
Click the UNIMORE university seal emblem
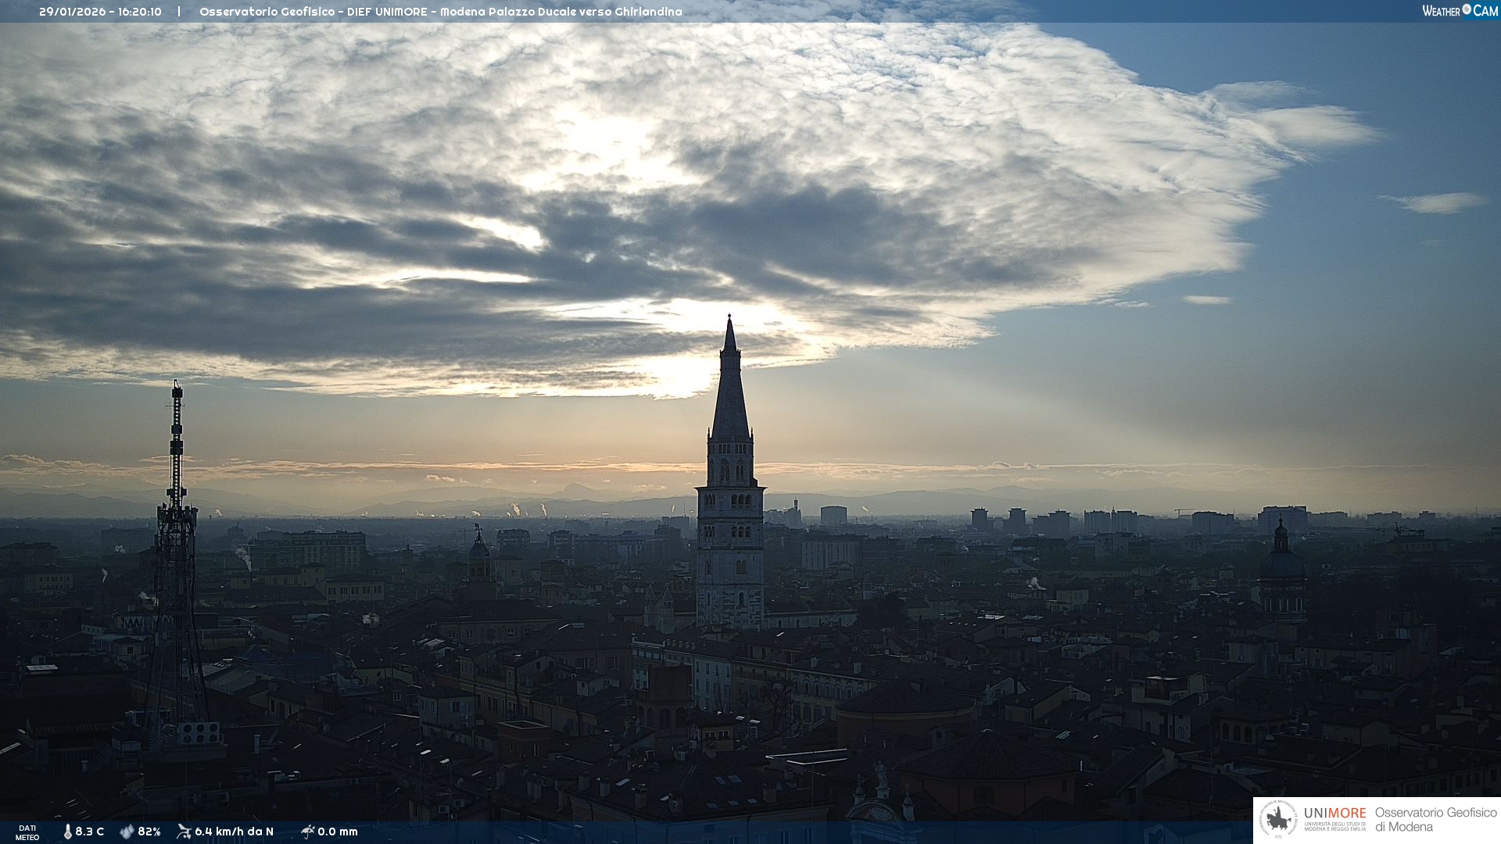(1278, 820)
